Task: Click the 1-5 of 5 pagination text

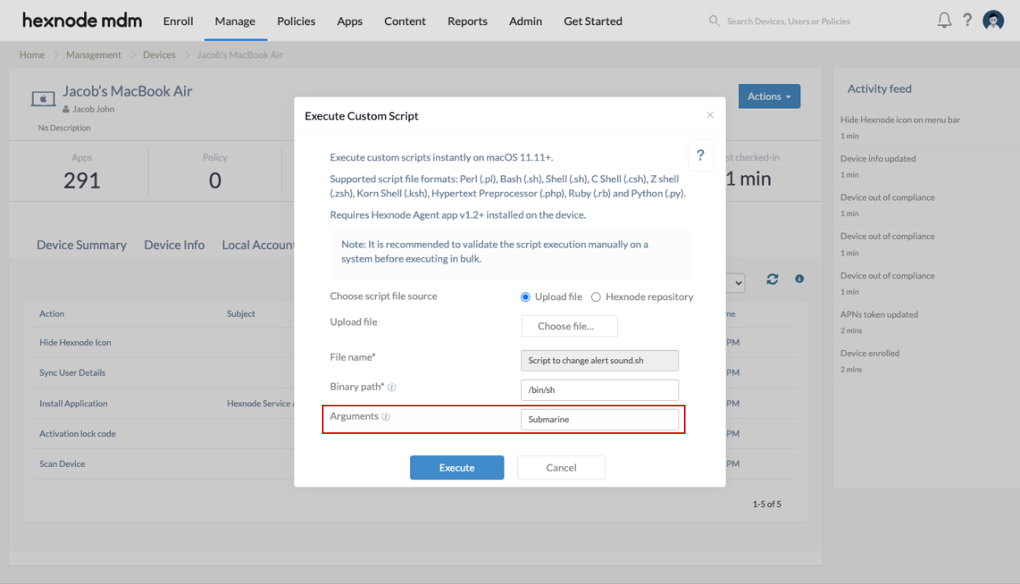Action: (767, 504)
